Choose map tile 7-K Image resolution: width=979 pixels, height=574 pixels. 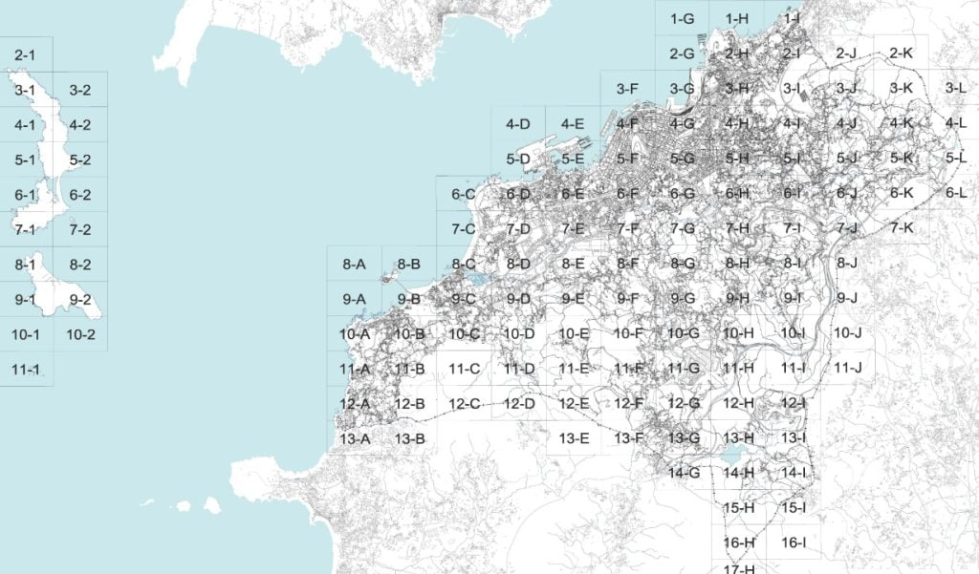click(x=901, y=228)
